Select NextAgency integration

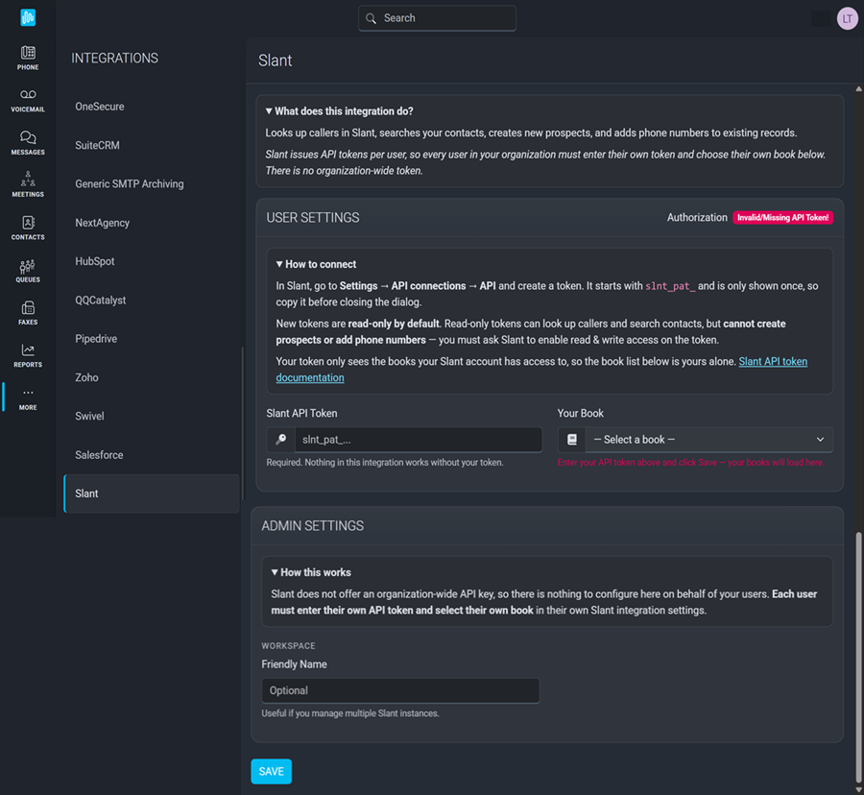click(103, 223)
